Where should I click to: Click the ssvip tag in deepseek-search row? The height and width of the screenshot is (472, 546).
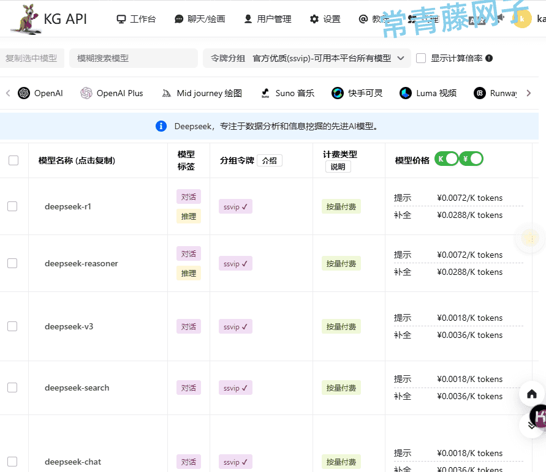235,388
